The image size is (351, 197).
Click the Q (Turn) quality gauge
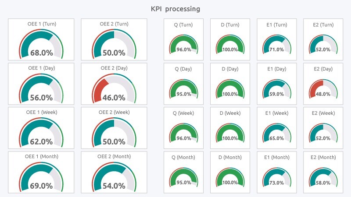(184, 44)
